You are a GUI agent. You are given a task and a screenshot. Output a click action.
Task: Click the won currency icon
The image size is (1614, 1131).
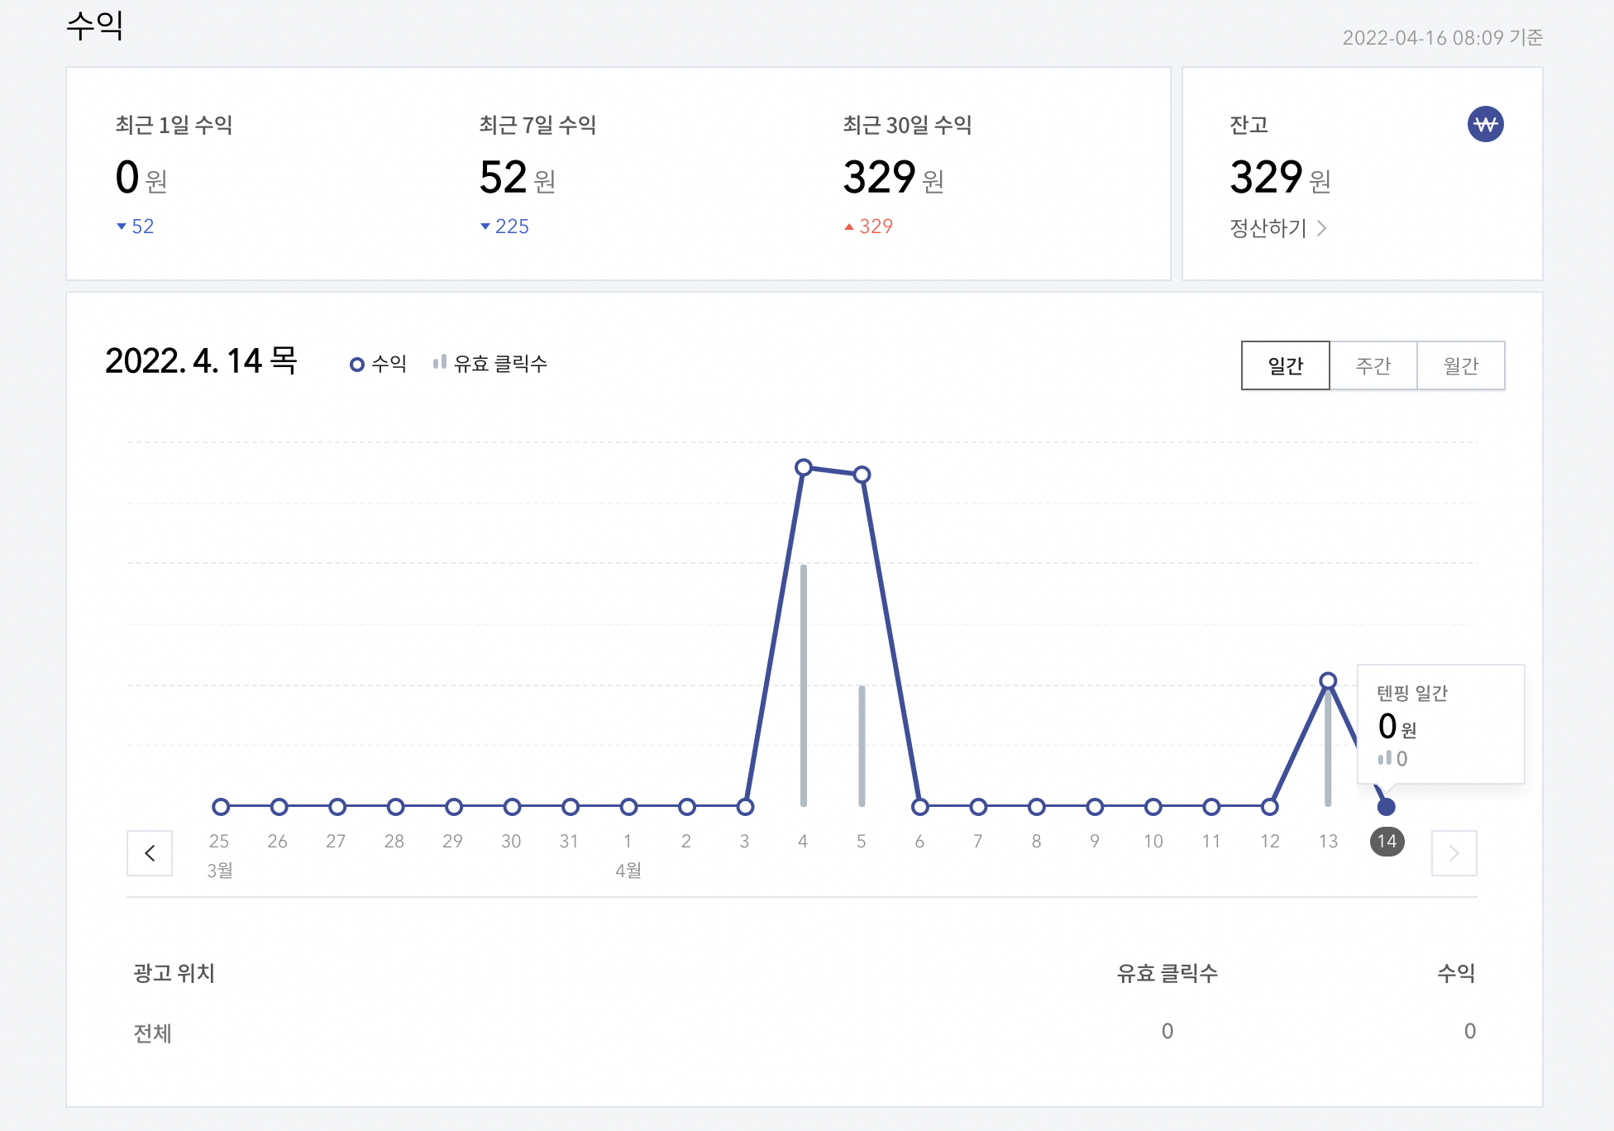[x=1485, y=125]
